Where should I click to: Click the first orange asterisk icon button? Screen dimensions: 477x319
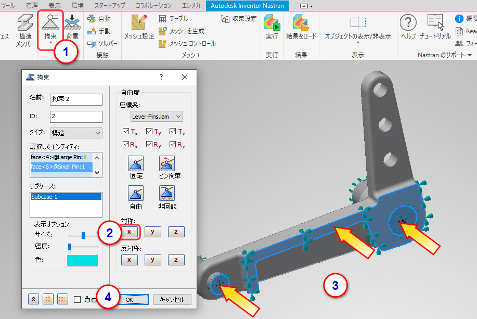pyautogui.click(x=48, y=299)
